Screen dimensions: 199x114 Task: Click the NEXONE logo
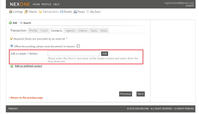20,4
